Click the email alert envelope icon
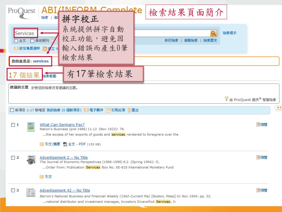 [x=16, y=48]
